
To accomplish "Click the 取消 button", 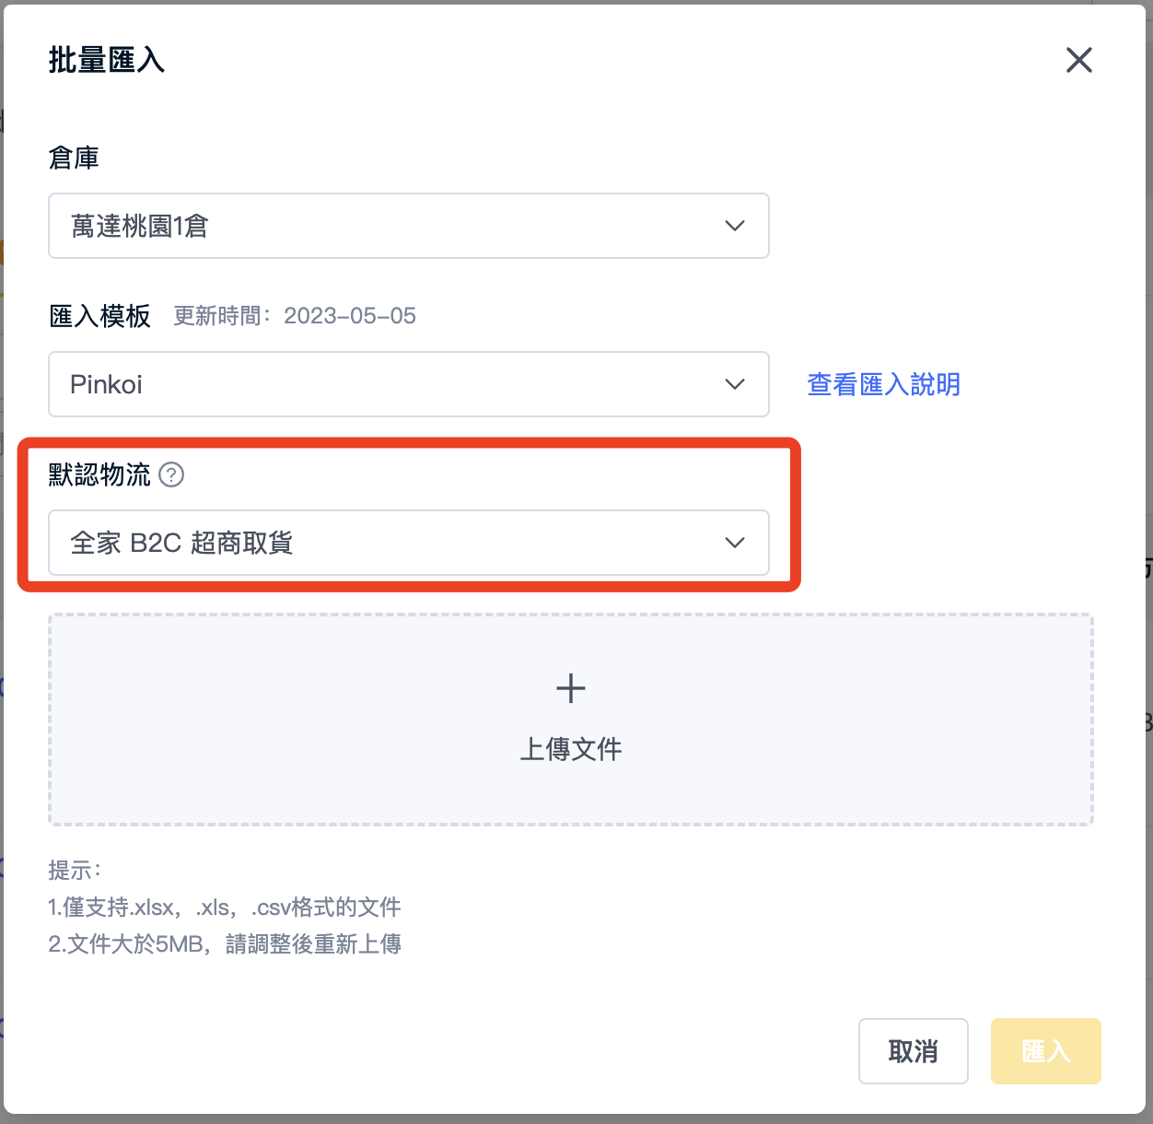I will (913, 1051).
